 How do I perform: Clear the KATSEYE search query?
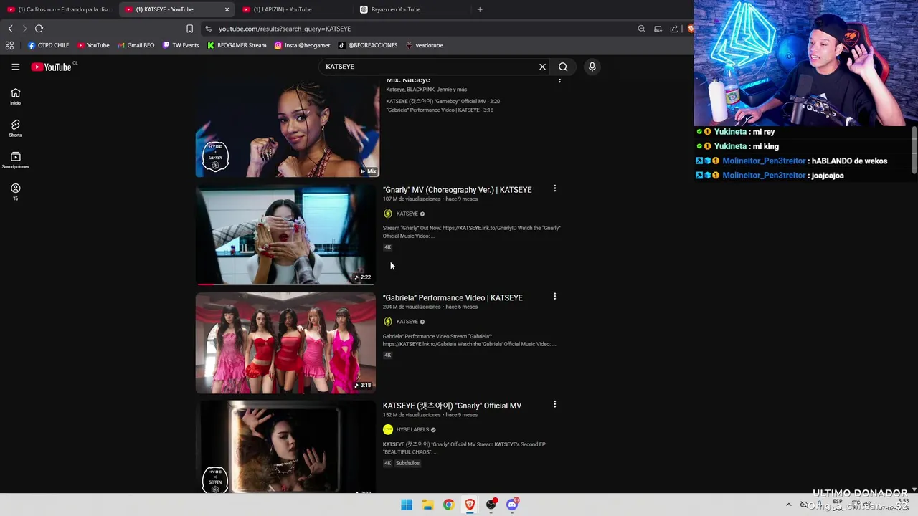pos(542,67)
